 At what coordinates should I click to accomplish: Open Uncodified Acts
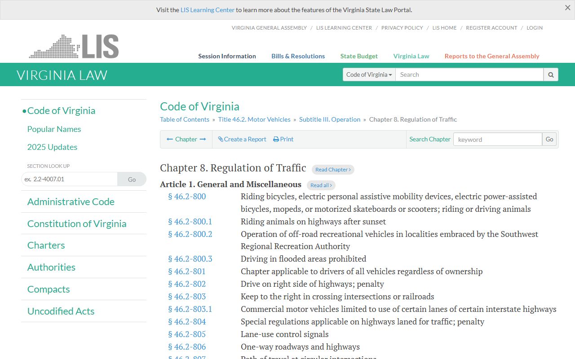(x=61, y=311)
